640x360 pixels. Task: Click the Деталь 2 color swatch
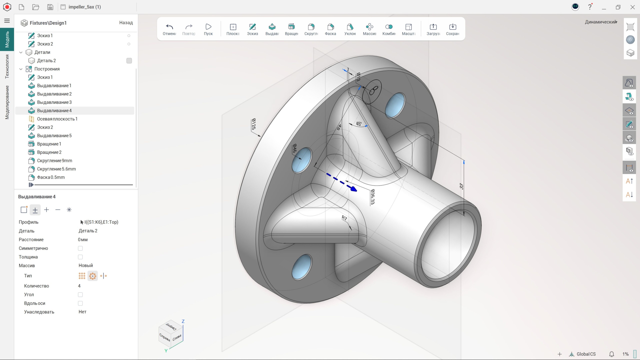click(x=129, y=61)
